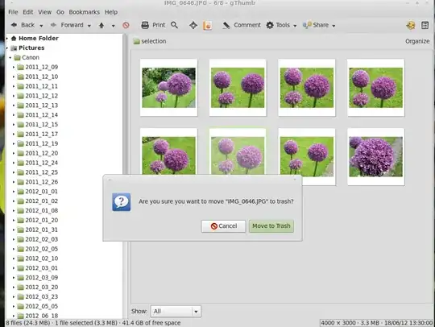Toggle the properties pane icon
435x327 pixels.
click(x=425, y=25)
